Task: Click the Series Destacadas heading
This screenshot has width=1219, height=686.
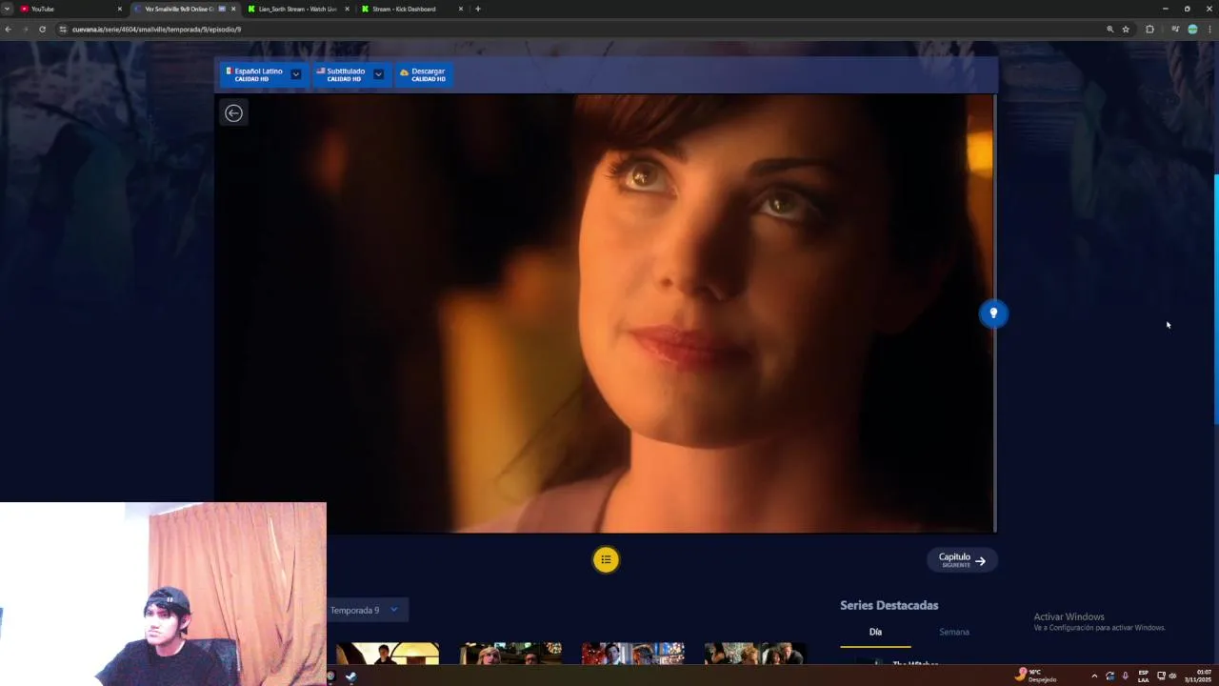Action: pos(889,605)
